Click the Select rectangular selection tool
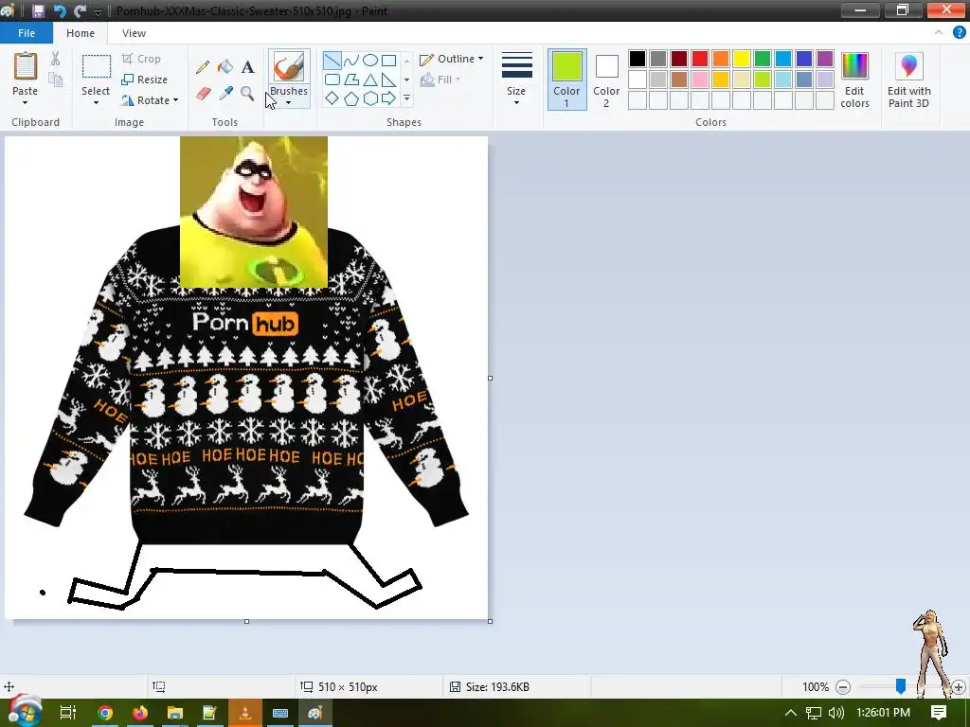This screenshot has height=727, width=970. [97, 66]
